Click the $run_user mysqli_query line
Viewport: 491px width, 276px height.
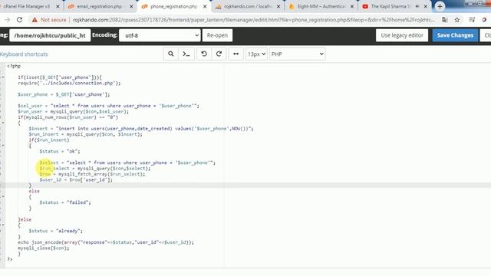pos(73,111)
